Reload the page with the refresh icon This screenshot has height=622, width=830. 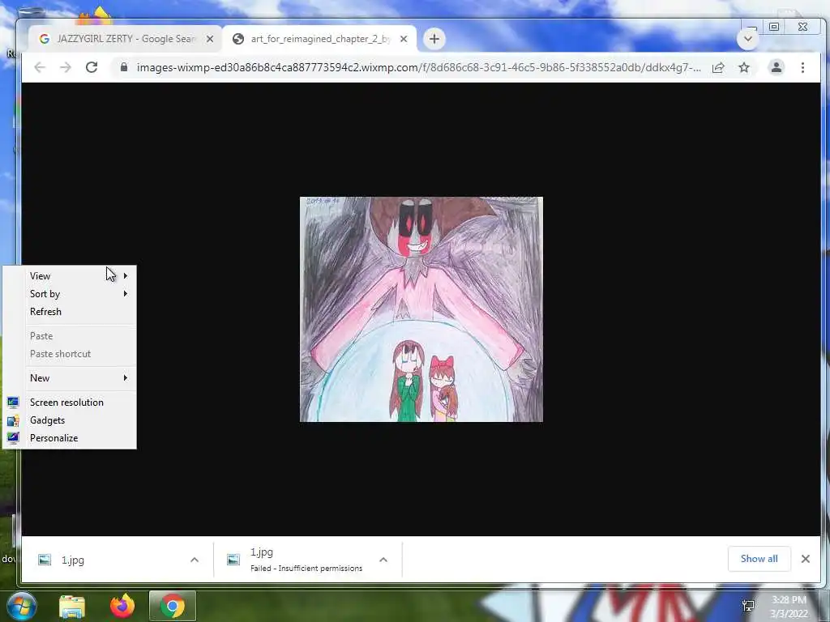click(x=92, y=67)
